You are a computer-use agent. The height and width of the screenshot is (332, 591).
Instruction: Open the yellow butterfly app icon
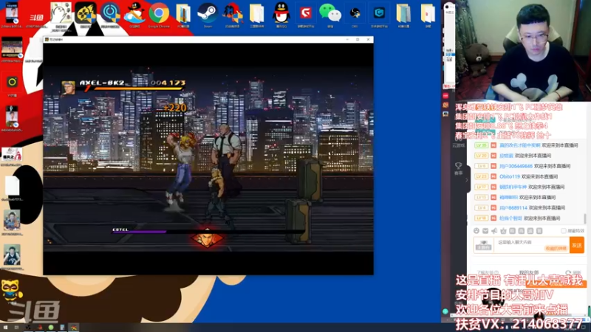[86, 13]
